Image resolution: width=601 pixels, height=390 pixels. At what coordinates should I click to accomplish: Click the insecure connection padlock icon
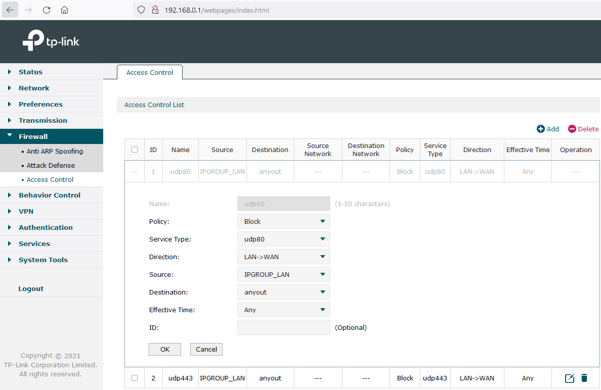(x=155, y=10)
